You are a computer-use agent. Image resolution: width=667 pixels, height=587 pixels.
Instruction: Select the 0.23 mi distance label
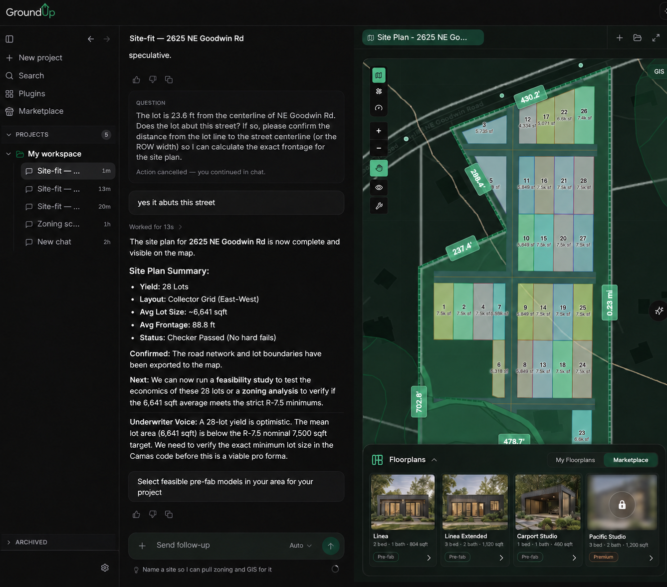click(610, 302)
